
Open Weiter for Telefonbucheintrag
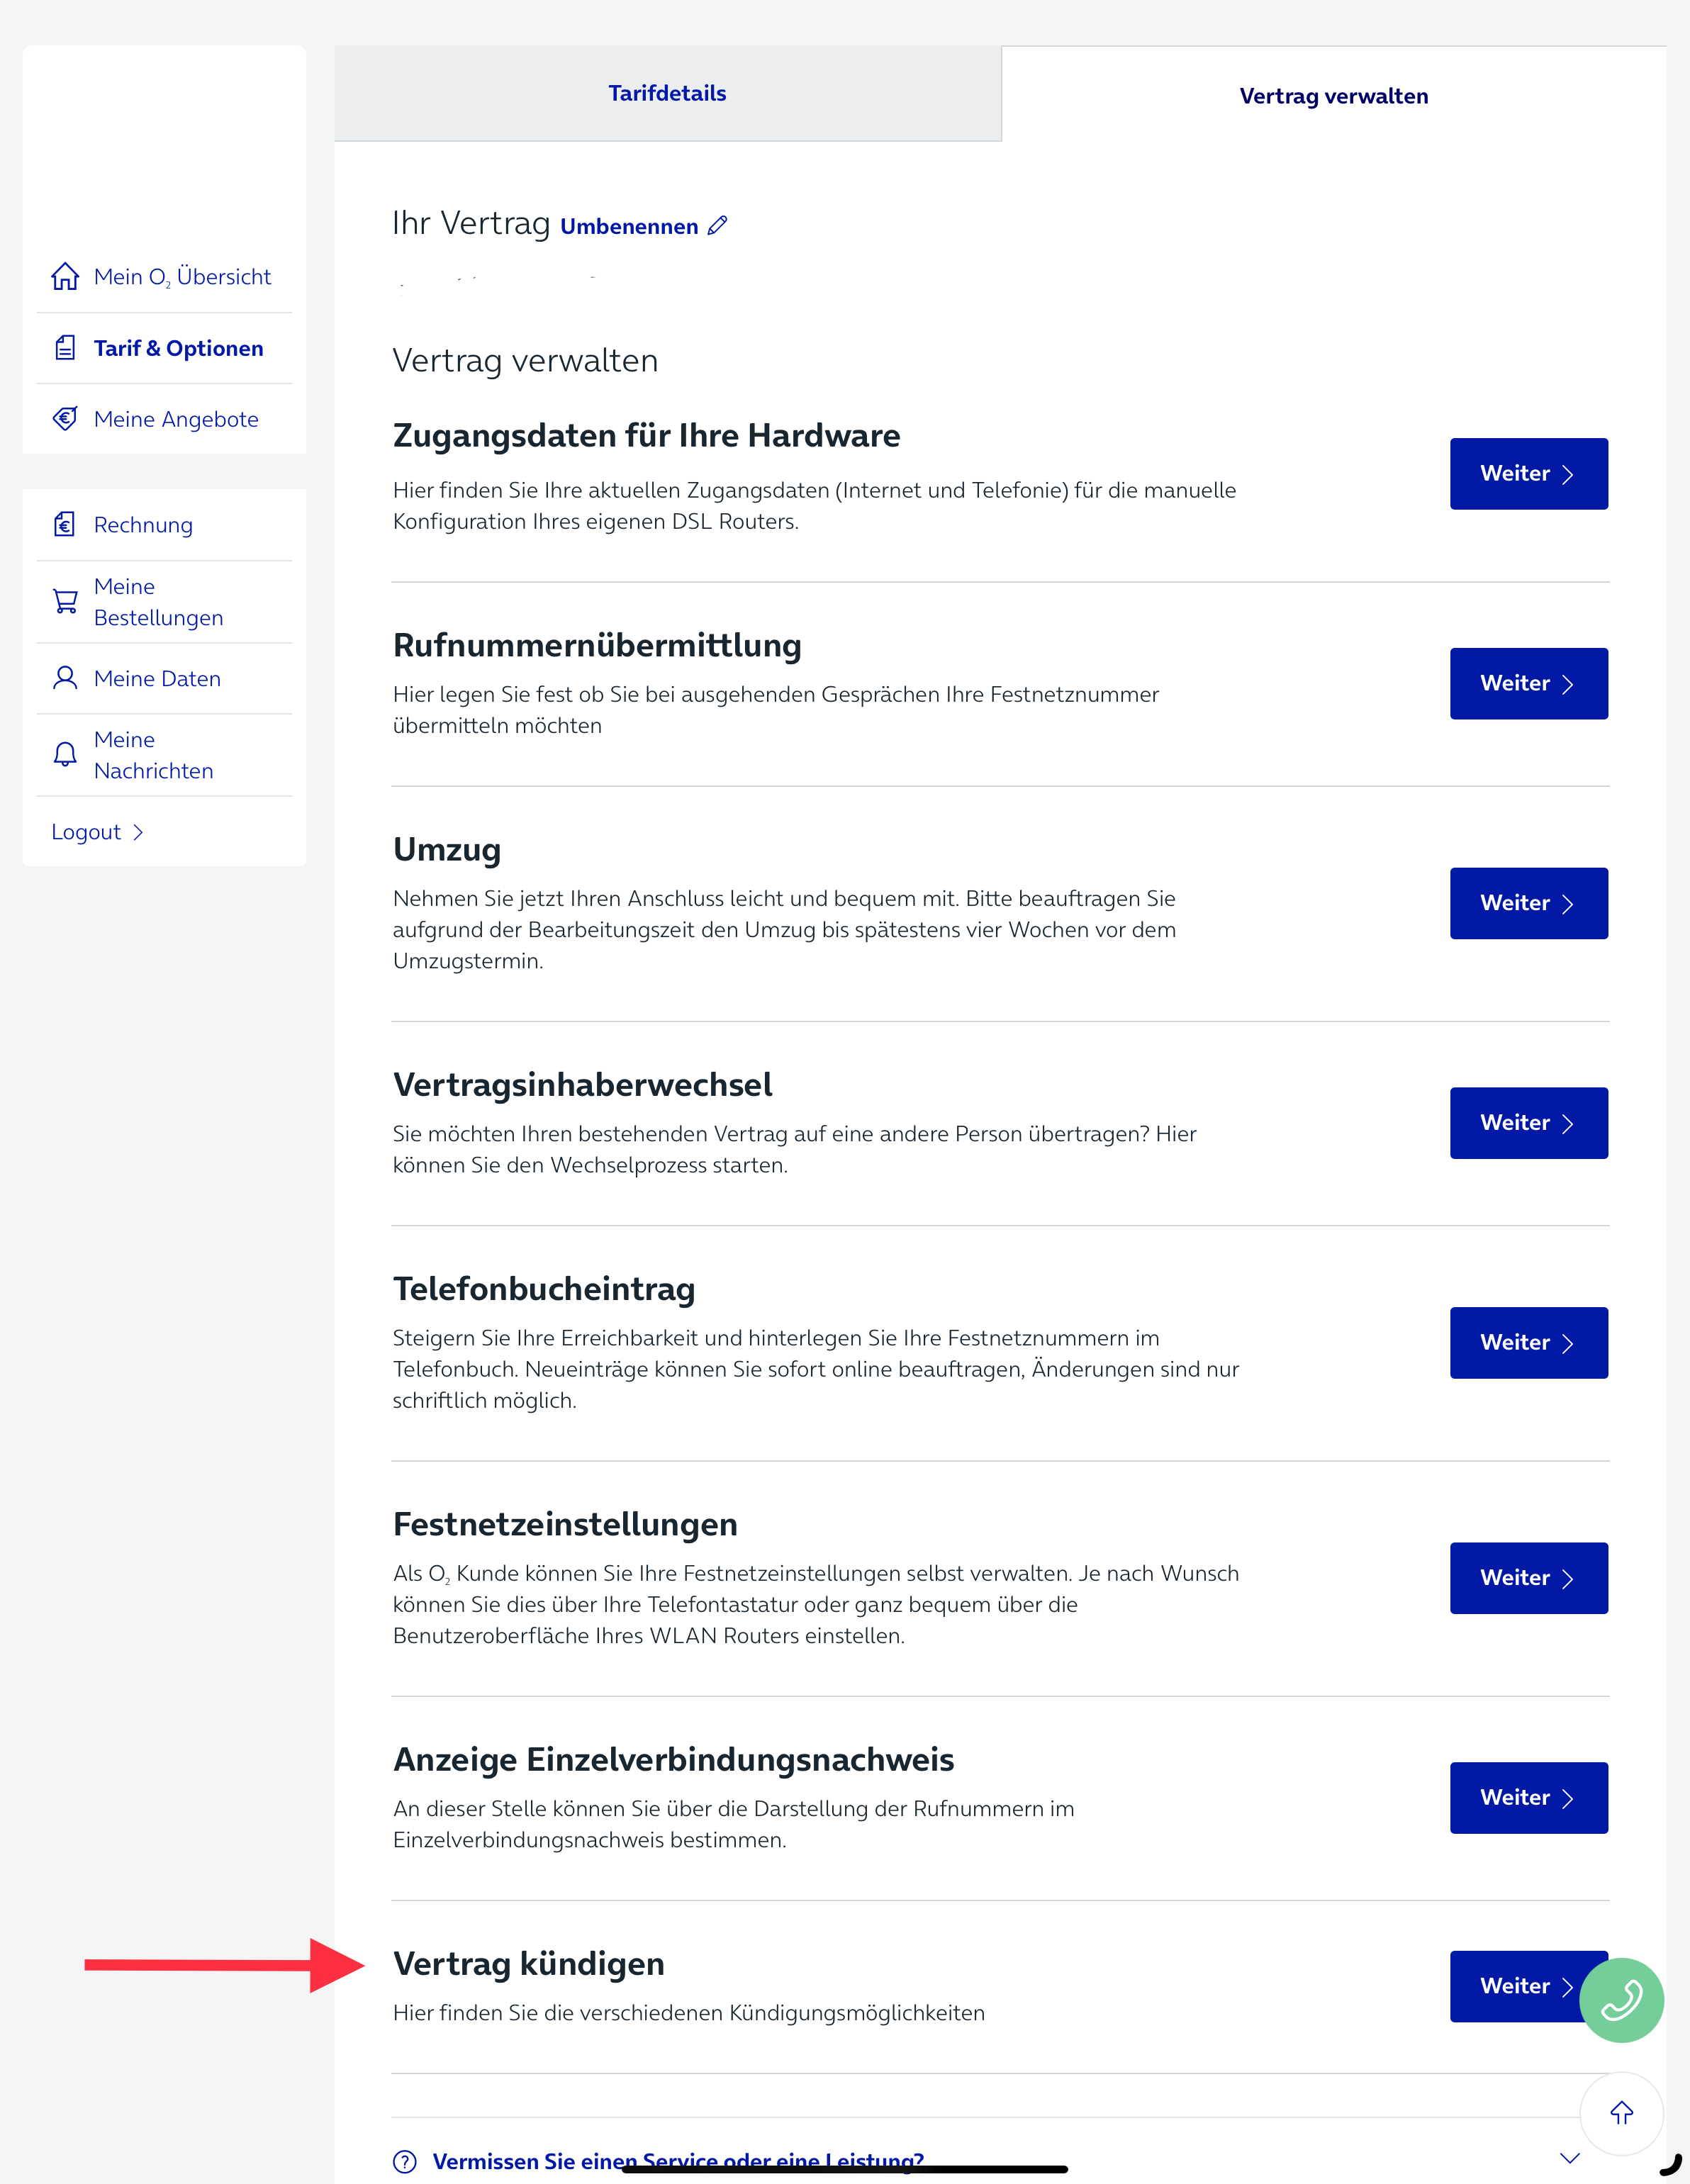point(1528,1343)
